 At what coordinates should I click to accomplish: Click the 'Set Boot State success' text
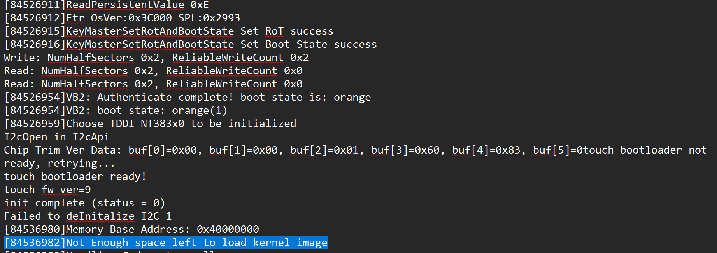point(309,45)
